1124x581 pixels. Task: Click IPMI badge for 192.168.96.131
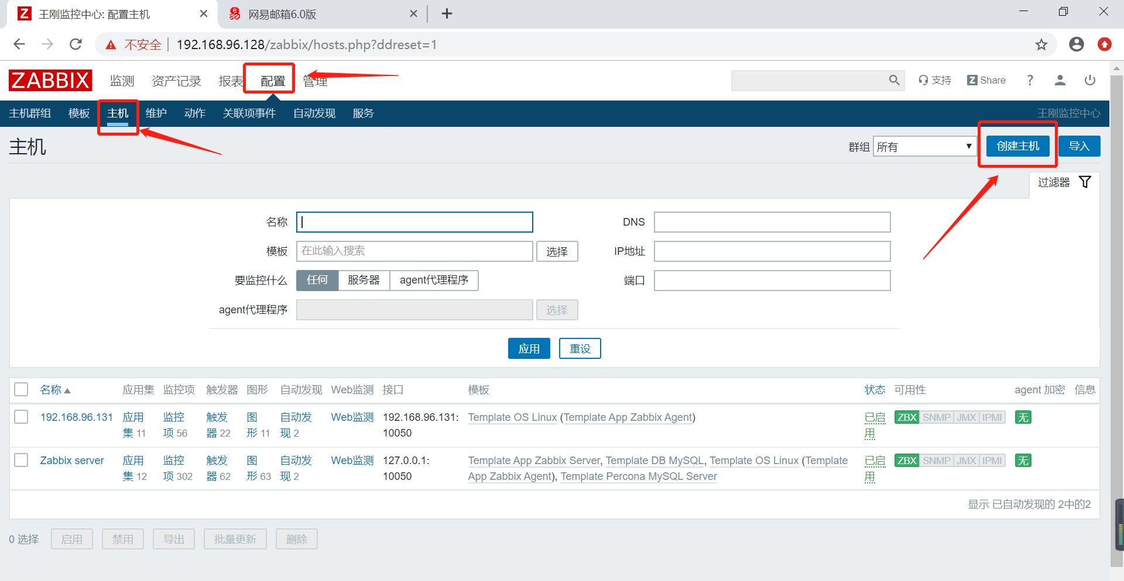point(992,417)
